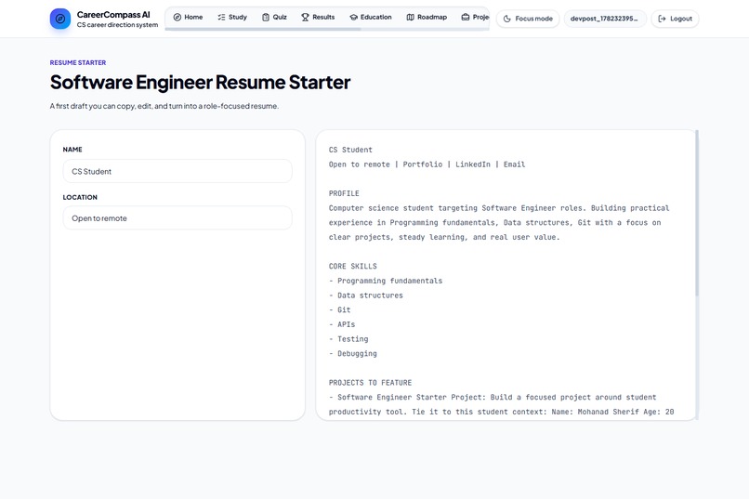749x499 pixels.
Task: Click the Name input containing CS Student
Action: point(177,171)
